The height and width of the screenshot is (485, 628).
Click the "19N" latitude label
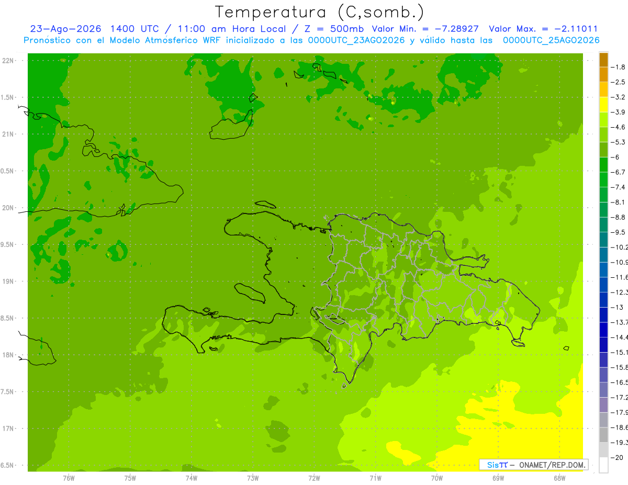coord(8,281)
